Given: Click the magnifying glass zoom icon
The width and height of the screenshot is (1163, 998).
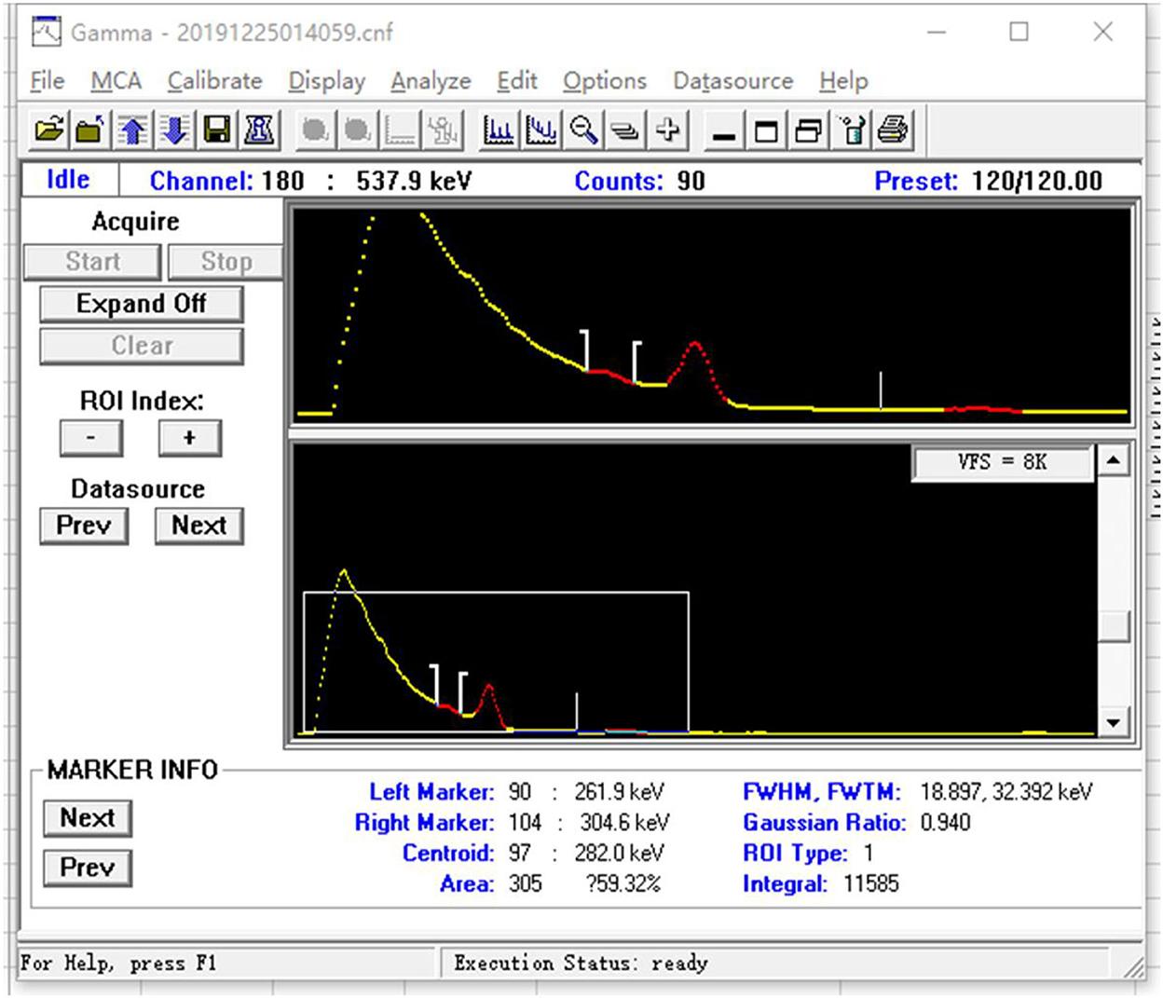Looking at the screenshot, I should [583, 130].
